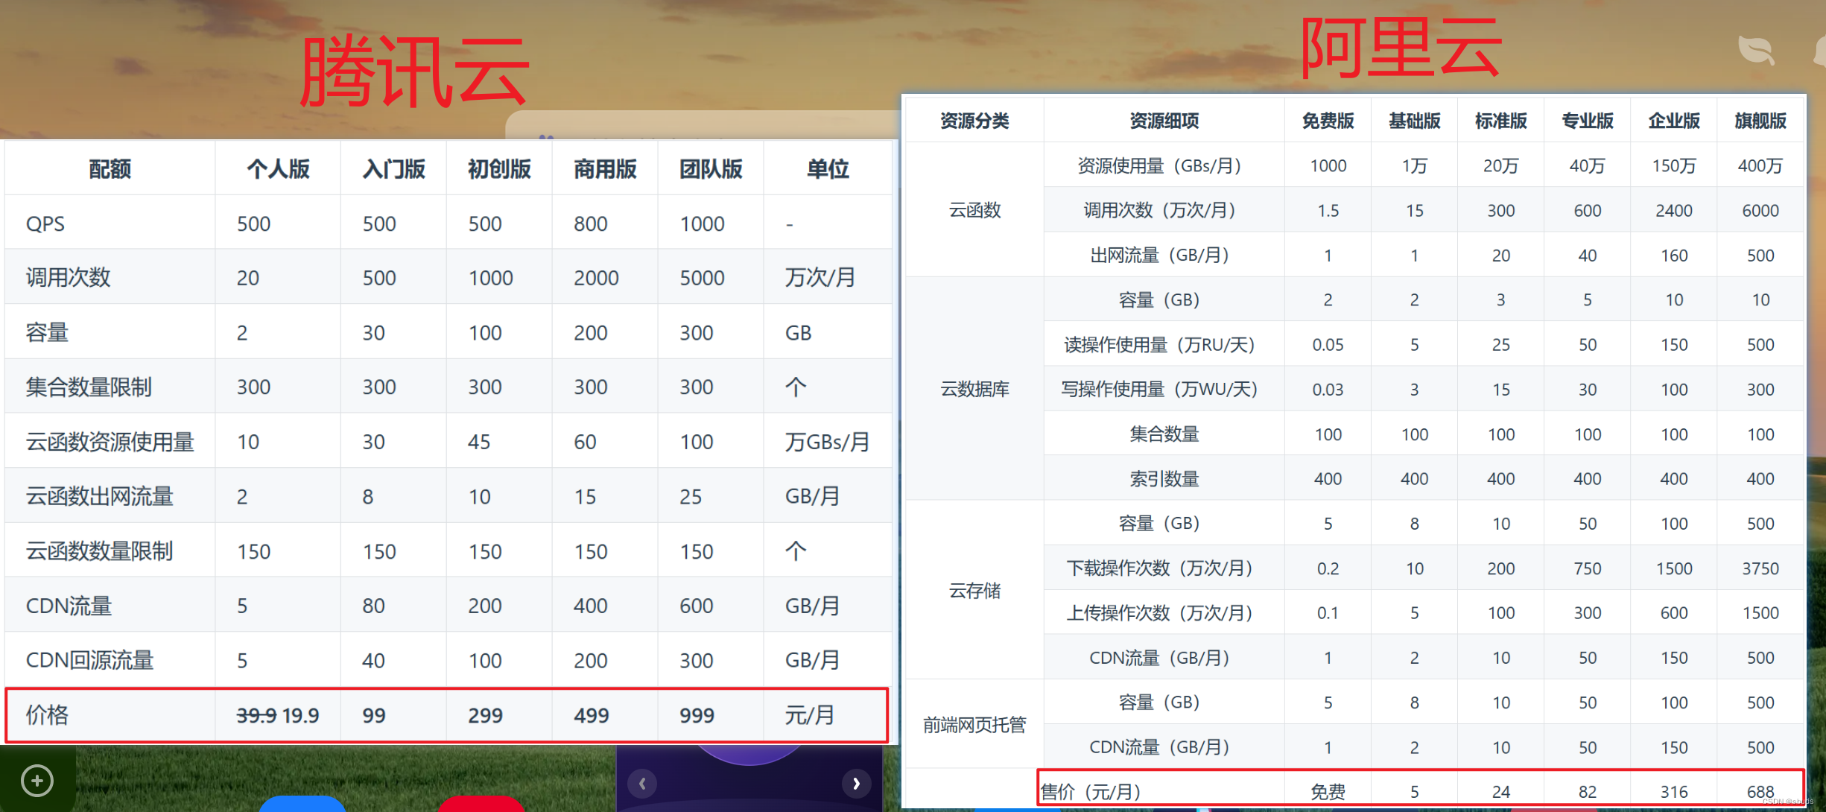Click the 688 flagship price cell

1760,792
